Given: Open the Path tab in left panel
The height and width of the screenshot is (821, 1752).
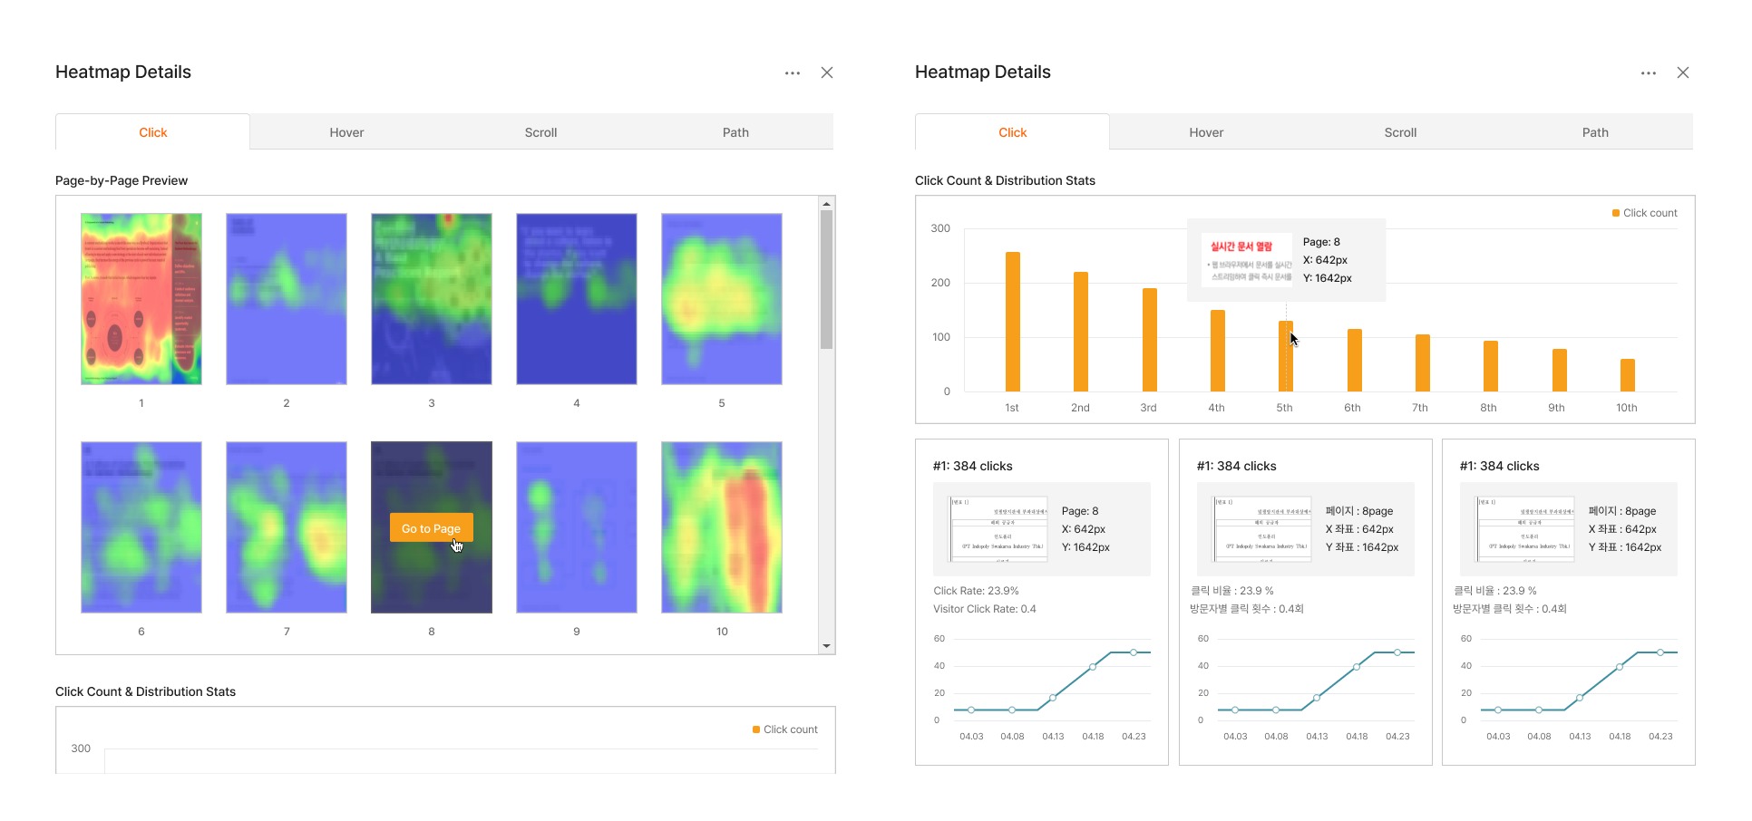Looking at the screenshot, I should click(x=735, y=132).
